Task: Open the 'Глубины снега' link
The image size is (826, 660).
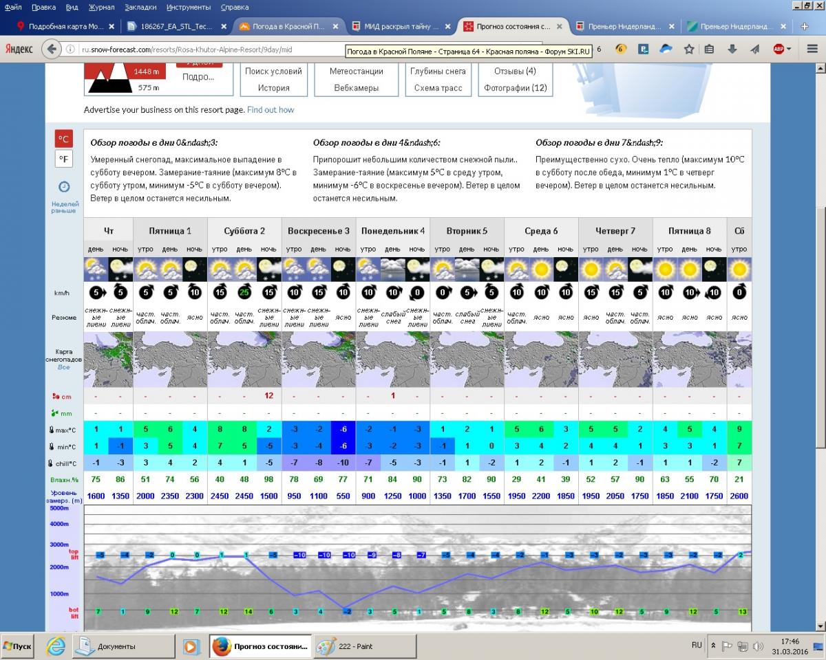Action: (x=438, y=71)
